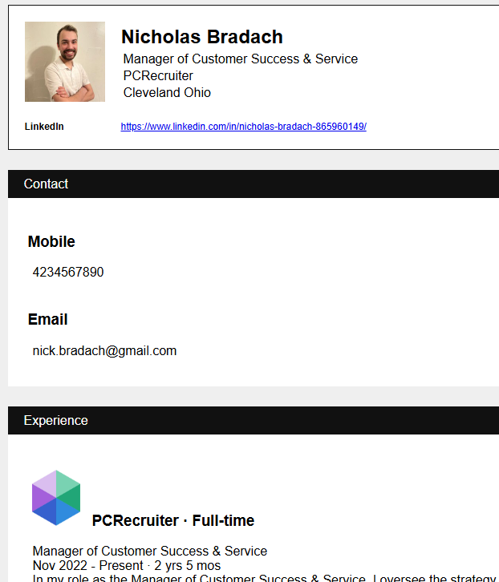
Task: Click the Email field heading
Action: [47, 320]
